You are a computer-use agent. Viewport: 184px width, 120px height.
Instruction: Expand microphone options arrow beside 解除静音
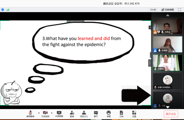(x=39, y=113)
